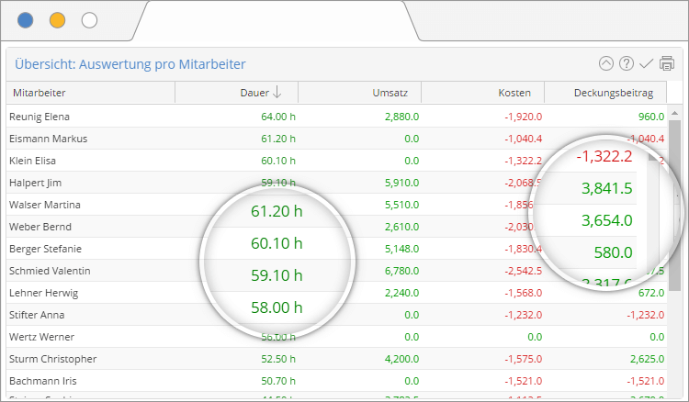Click Bachmann Iris in the employee list
This screenshot has width=689, height=402.
click(x=40, y=381)
